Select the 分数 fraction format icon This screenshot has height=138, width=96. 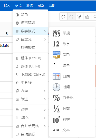(x=56, y=109)
